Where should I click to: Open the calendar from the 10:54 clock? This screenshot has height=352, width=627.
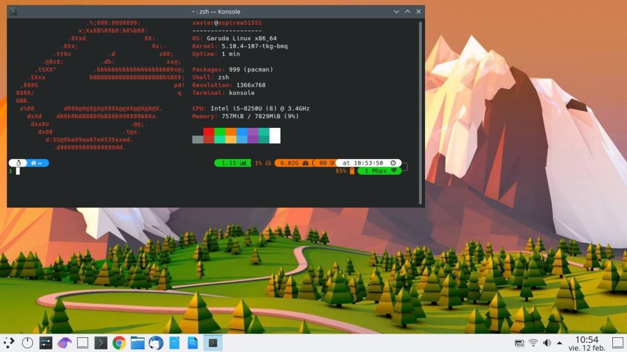[587, 343]
